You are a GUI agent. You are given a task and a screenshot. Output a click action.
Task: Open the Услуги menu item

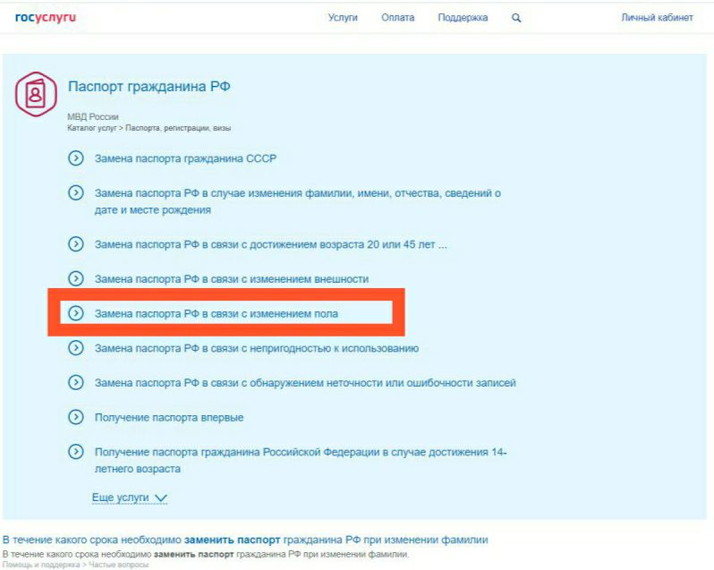pos(343,18)
